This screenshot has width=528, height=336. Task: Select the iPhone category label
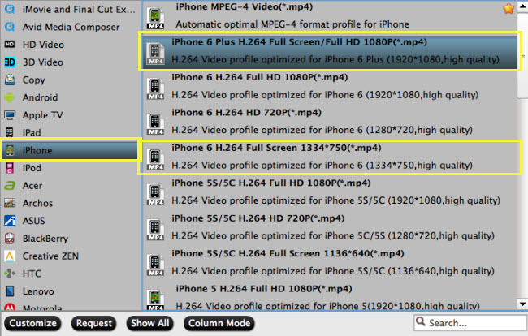click(x=37, y=150)
